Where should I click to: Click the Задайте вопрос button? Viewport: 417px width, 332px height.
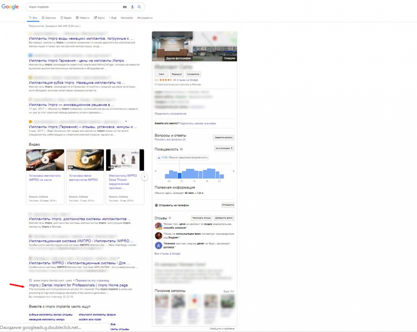[x=224, y=137]
